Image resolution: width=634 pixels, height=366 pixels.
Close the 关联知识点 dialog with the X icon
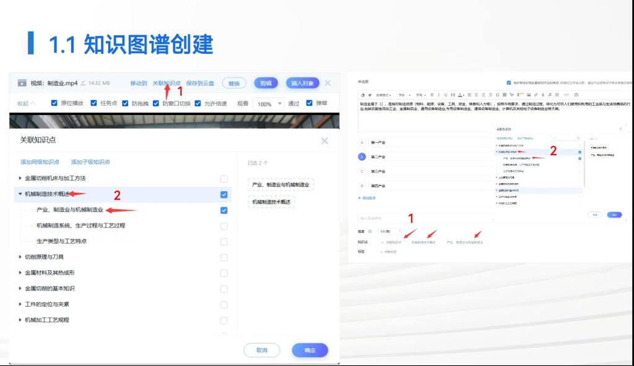coord(324,141)
